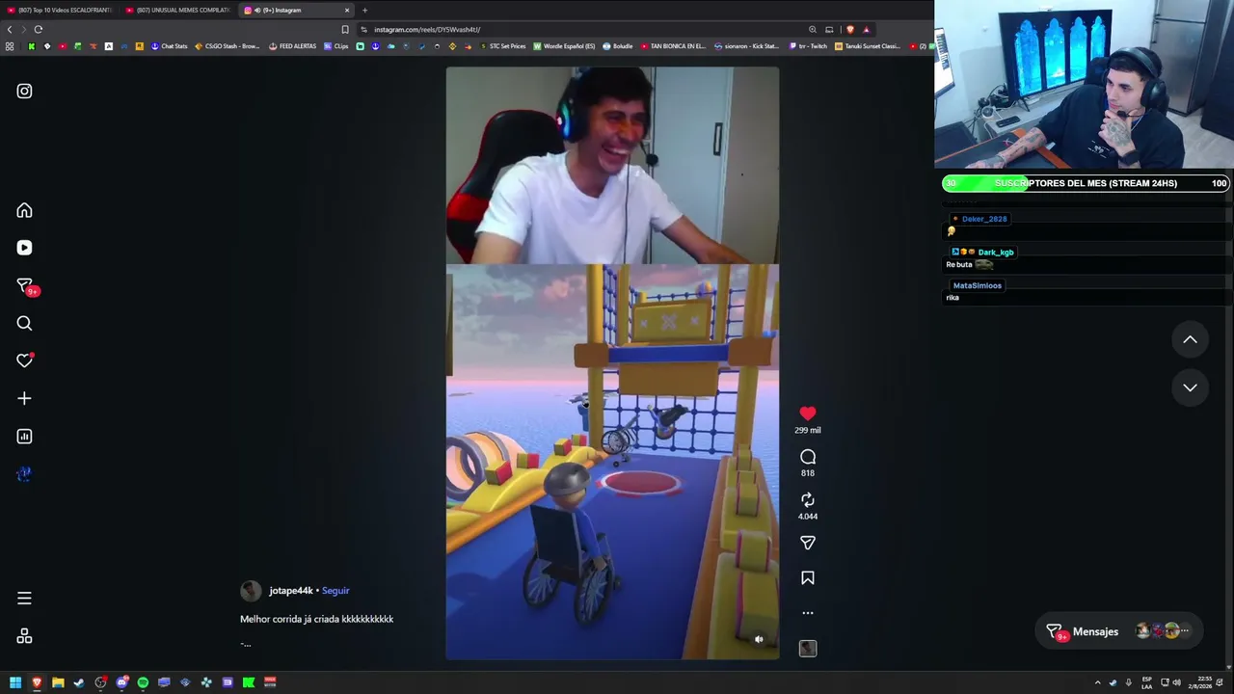Go back in browser history

[x=10, y=29]
